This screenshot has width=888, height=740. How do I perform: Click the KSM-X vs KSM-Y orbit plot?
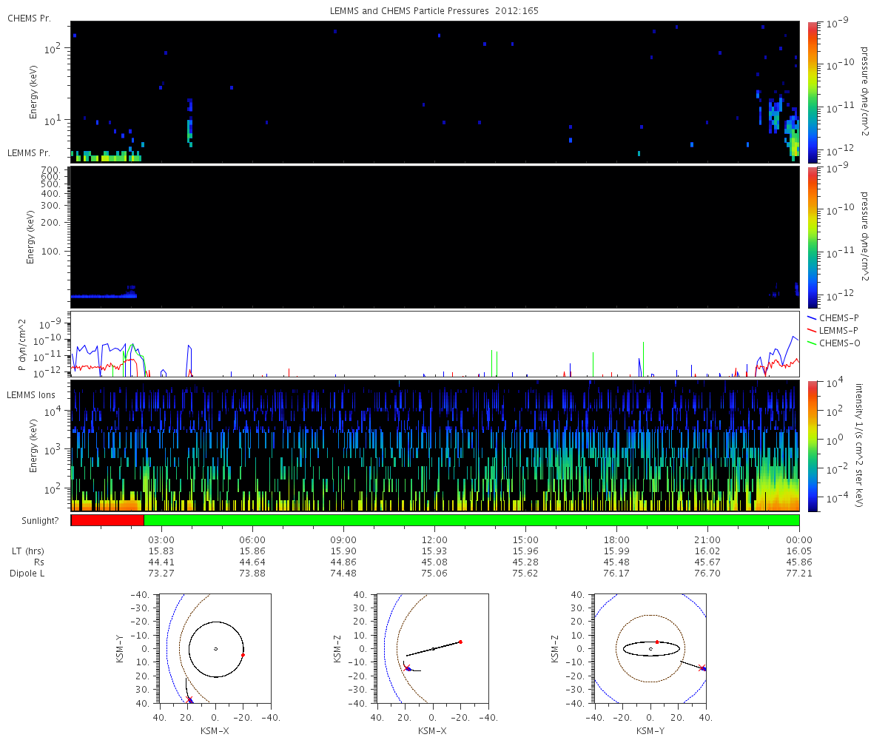click(215, 649)
